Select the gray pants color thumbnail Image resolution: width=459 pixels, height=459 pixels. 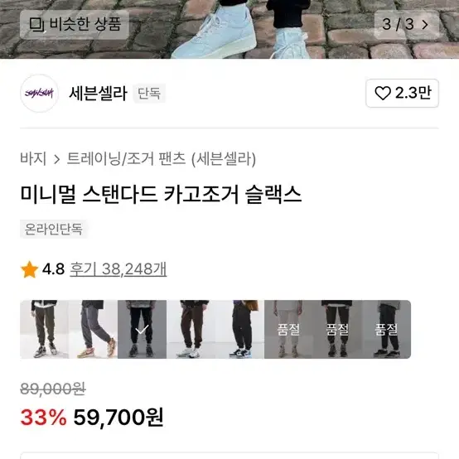point(93,329)
